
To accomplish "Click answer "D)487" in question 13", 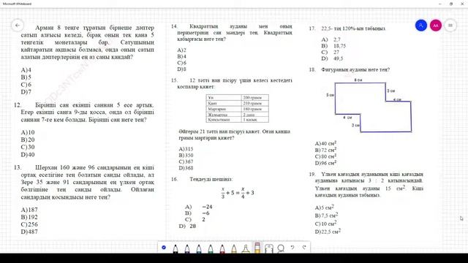I will [x=29, y=232].
